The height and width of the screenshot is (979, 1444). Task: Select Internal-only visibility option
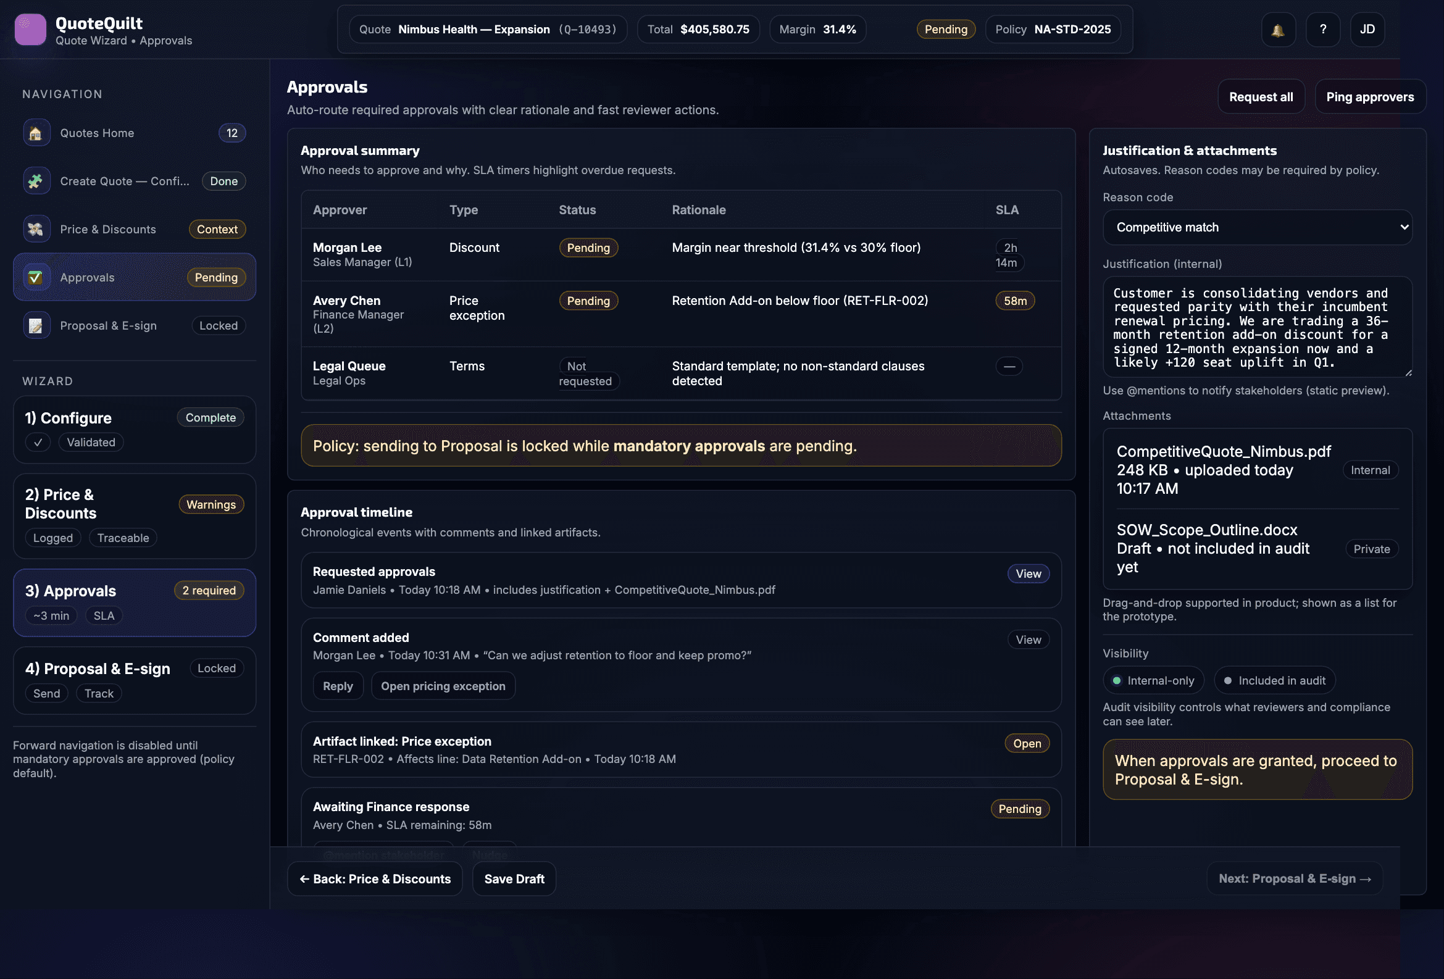(1153, 680)
